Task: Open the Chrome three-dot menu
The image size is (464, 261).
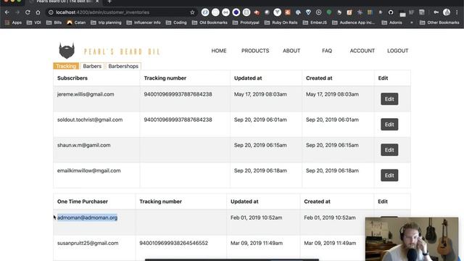Action: point(457,12)
